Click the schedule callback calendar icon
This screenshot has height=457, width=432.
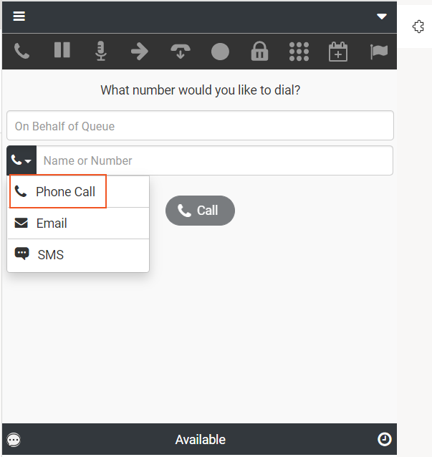click(x=338, y=52)
